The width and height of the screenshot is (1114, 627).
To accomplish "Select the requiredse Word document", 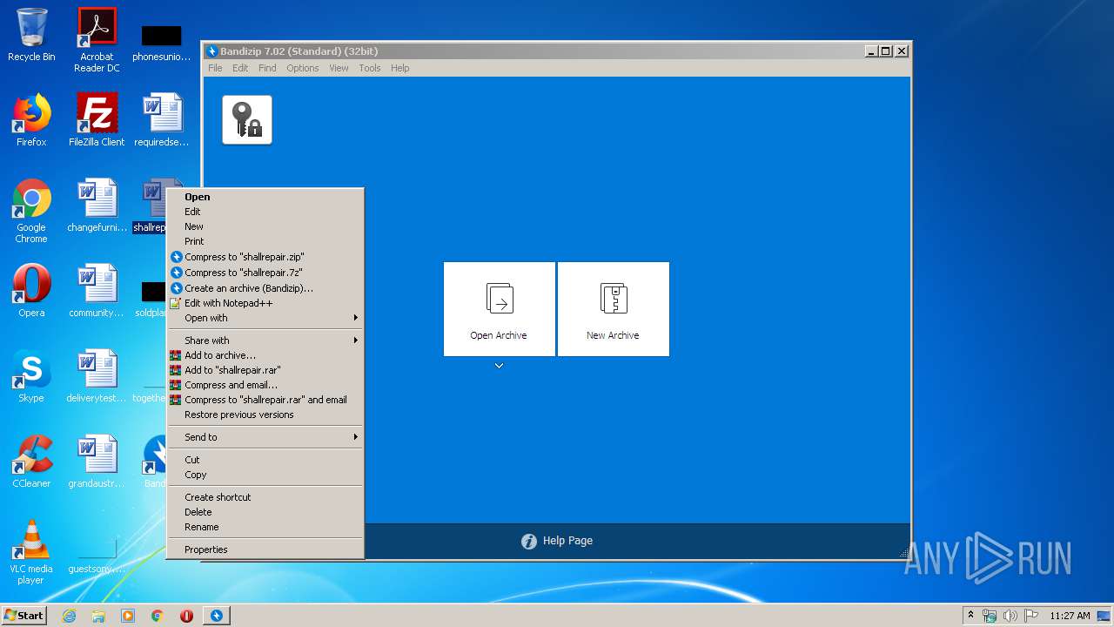I will [162, 120].
